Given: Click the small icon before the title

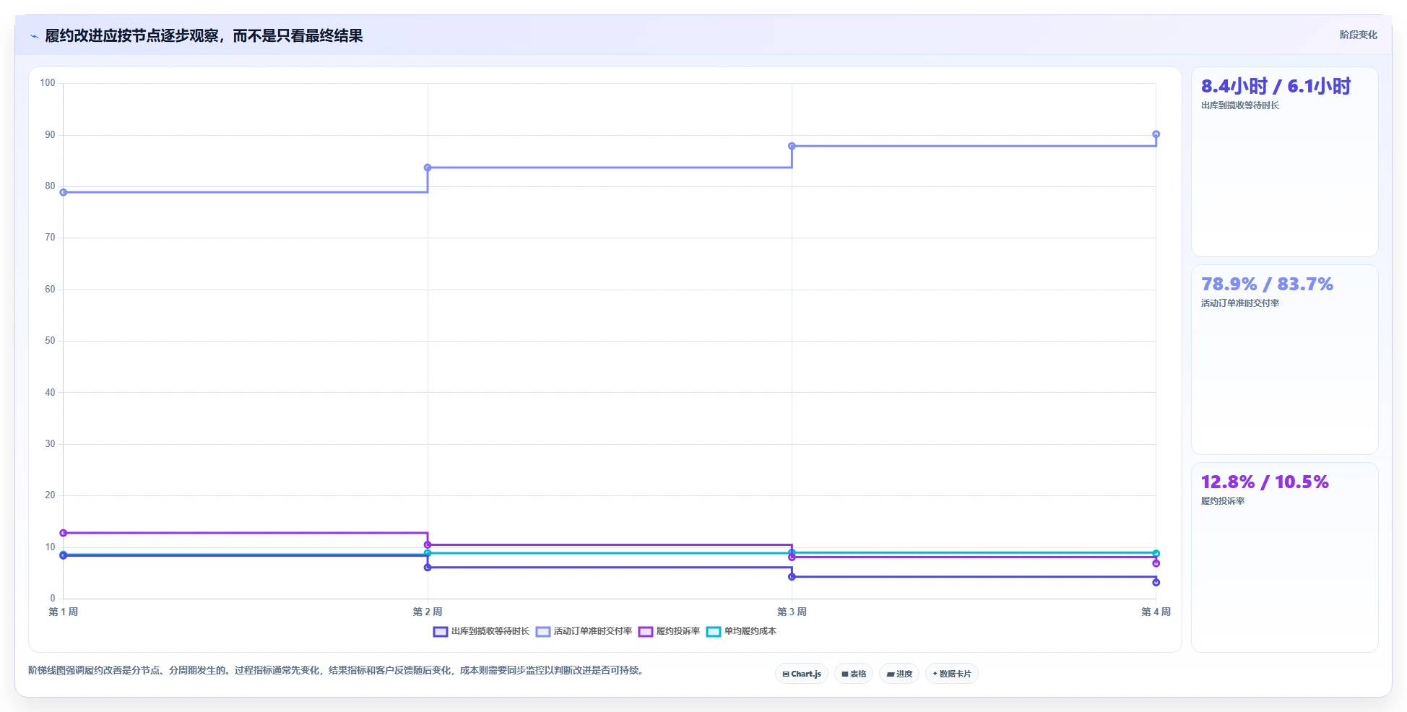Looking at the screenshot, I should (x=34, y=36).
